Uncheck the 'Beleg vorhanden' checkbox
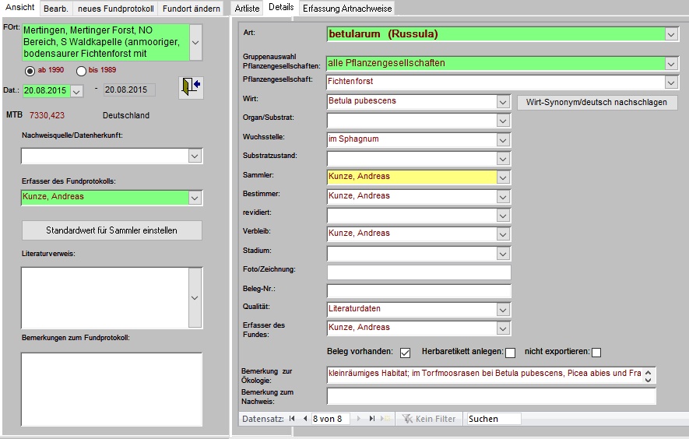 (405, 352)
